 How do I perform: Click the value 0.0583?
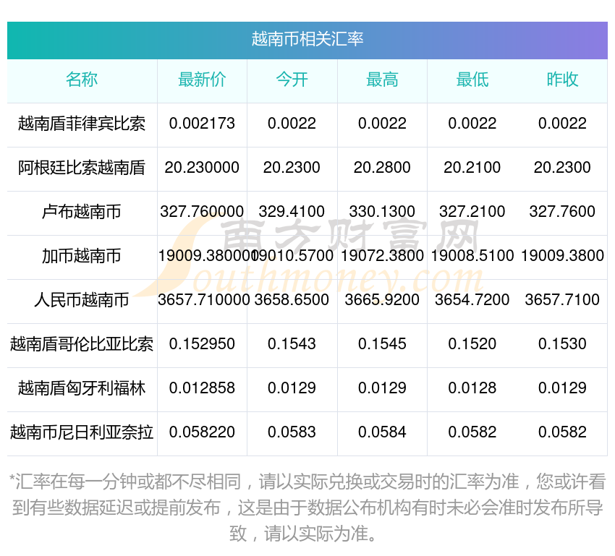click(x=292, y=432)
